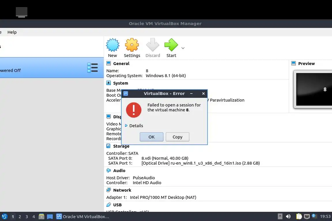Click the Windows 8.1 (64-bit) value
This screenshot has height=221, width=332.
(166, 75)
